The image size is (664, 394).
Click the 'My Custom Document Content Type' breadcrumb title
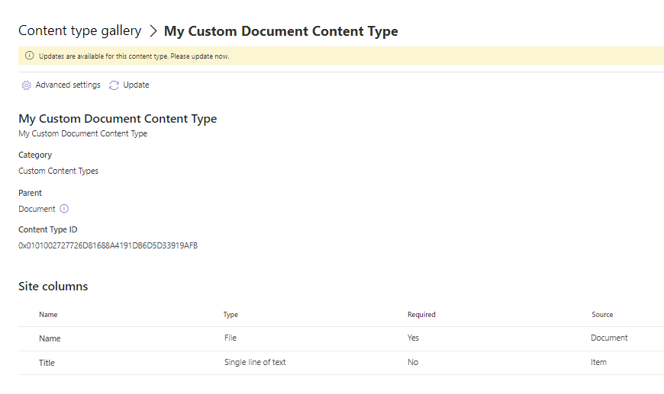[x=281, y=31]
